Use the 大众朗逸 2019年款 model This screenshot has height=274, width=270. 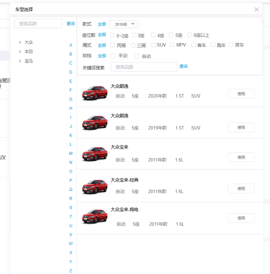coord(241,127)
